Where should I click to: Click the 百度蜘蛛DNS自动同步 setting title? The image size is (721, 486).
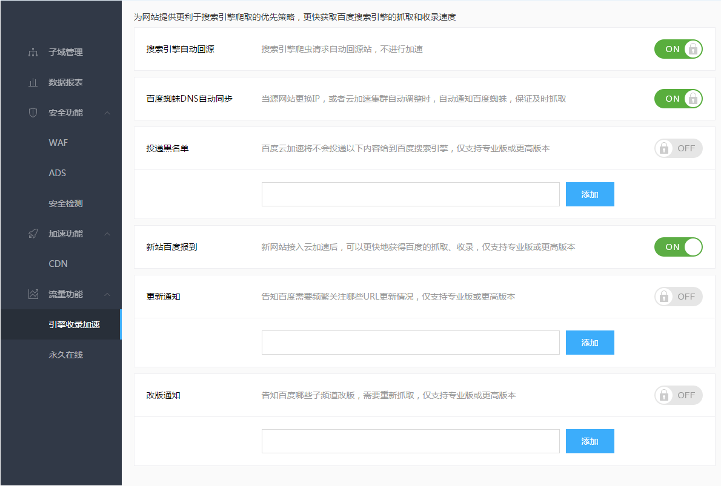[x=190, y=99]
